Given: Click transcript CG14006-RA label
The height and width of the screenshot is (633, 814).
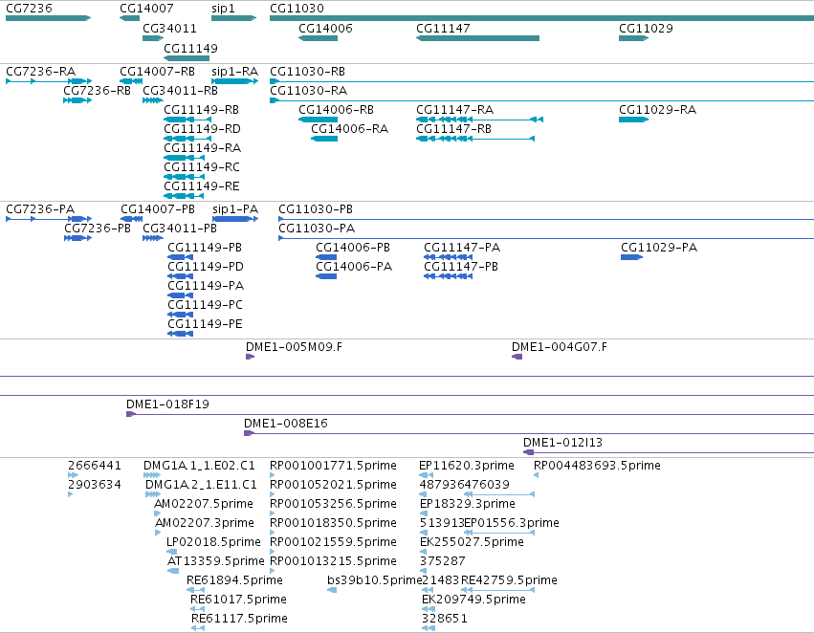Looking at the screenshot, I should click(349, 129).
